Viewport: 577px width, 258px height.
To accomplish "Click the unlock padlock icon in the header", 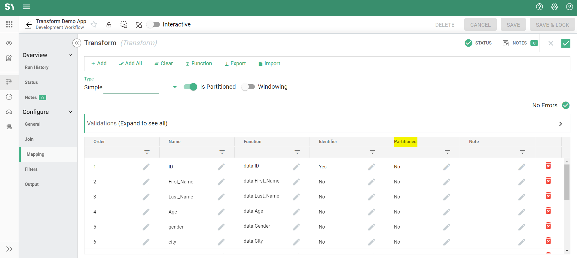I will [109, 25].
